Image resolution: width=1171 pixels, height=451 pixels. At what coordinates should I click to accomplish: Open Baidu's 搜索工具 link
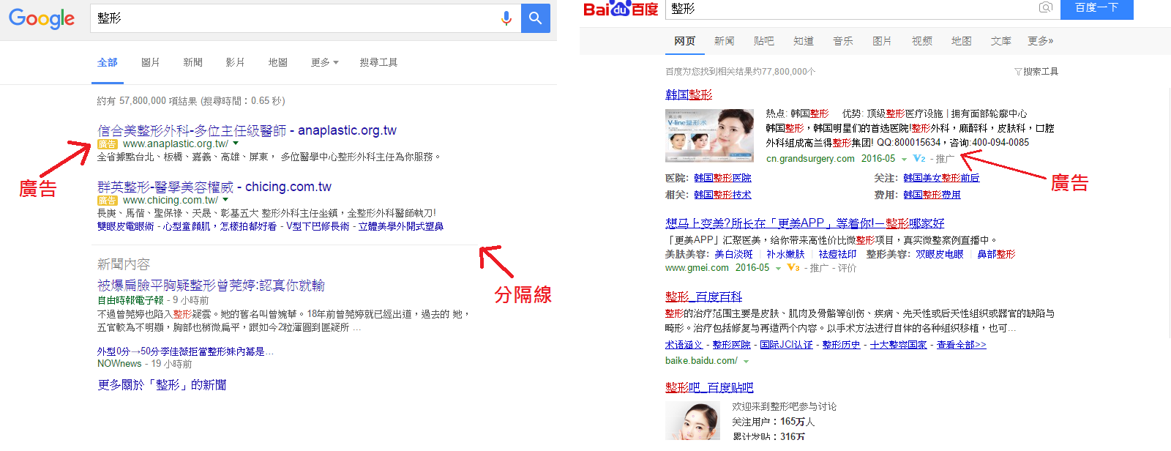tap(1041, 72)
